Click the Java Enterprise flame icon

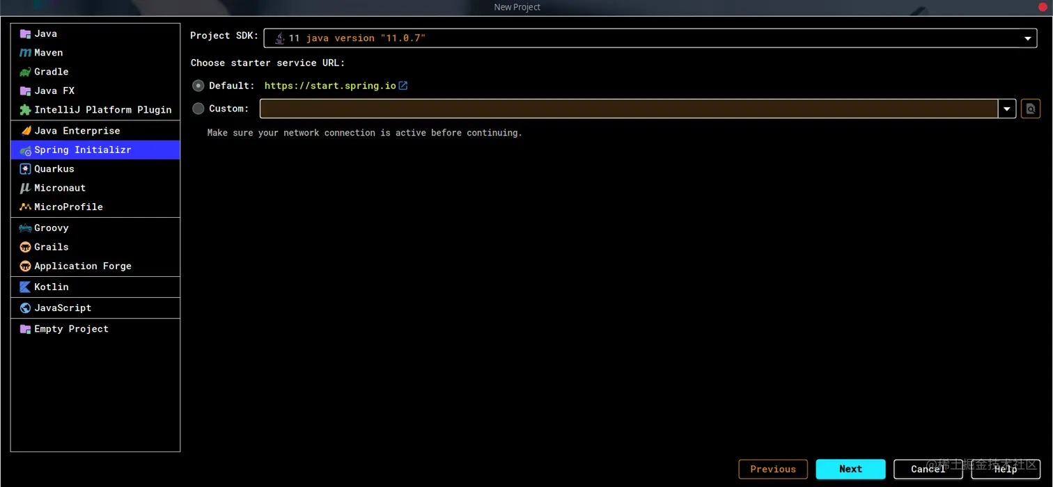(25, 131)
